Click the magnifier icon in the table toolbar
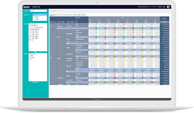This screenshot has width=194, height=113. 50,15
